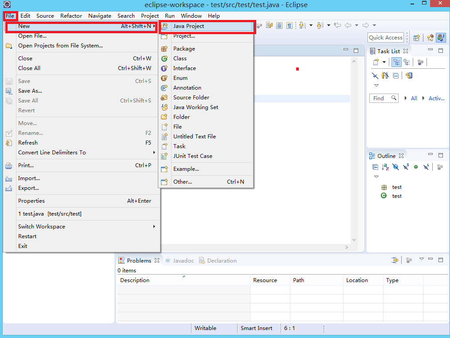Select Import... in the File menu

pyautogui.click(x=82, y=178)
